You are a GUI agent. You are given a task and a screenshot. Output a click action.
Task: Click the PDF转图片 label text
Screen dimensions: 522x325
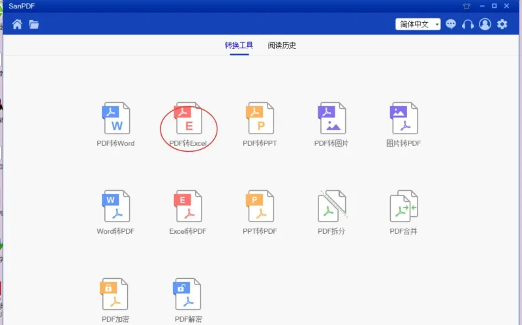click(331, 143)
